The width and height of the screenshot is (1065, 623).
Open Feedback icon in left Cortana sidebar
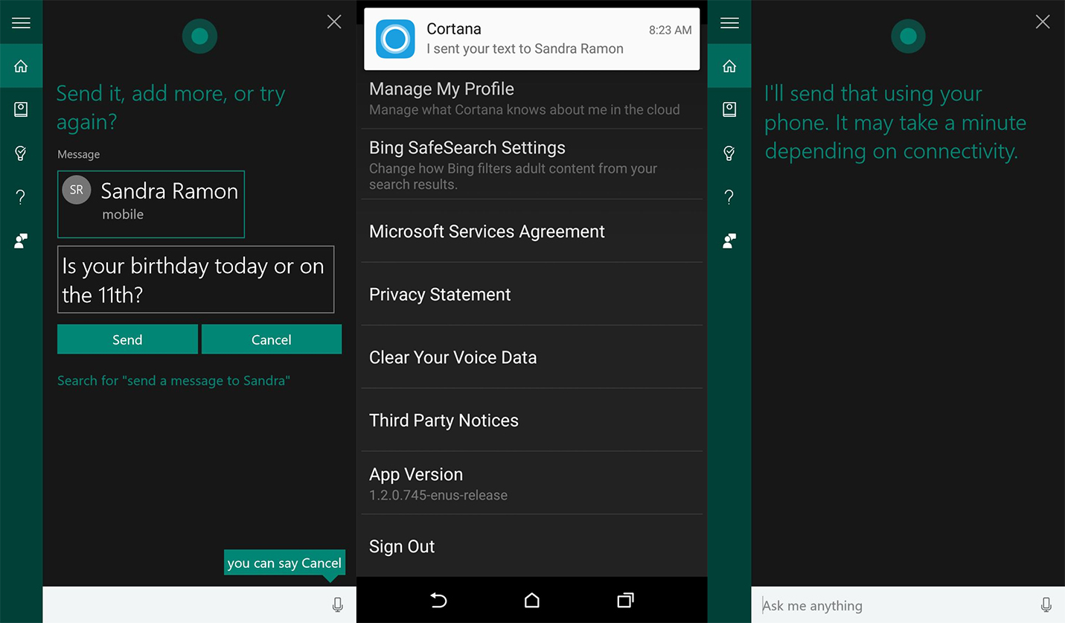tap(21, 240)
